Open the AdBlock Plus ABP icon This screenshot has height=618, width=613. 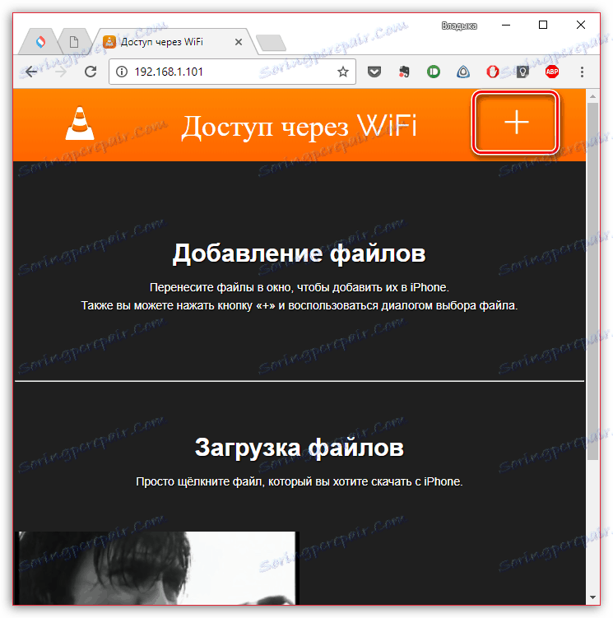pos(552,72)
